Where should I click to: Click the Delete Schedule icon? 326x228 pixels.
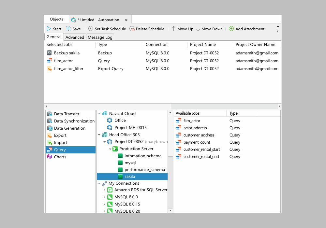(132, 29)
